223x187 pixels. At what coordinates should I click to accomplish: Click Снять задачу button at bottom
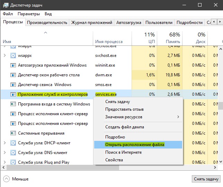coord(206,179)
